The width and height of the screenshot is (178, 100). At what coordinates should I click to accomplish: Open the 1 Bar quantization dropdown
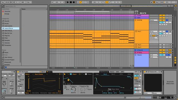click(x=29, y=2)
